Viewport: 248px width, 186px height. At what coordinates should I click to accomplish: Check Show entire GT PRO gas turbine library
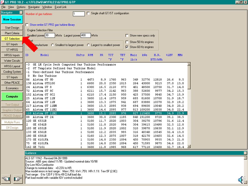(x=27, y=25)
